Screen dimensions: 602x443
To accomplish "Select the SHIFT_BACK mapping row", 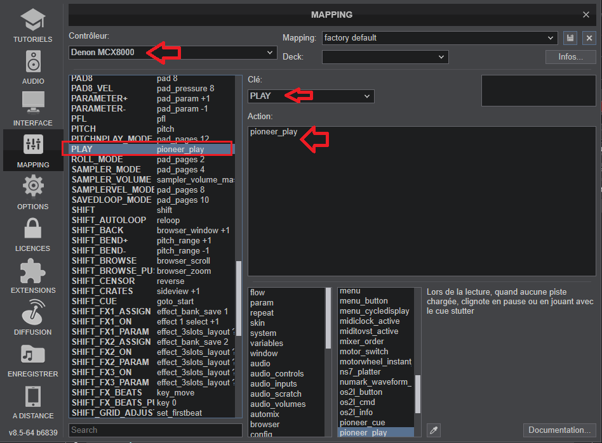I will (152, 230).
